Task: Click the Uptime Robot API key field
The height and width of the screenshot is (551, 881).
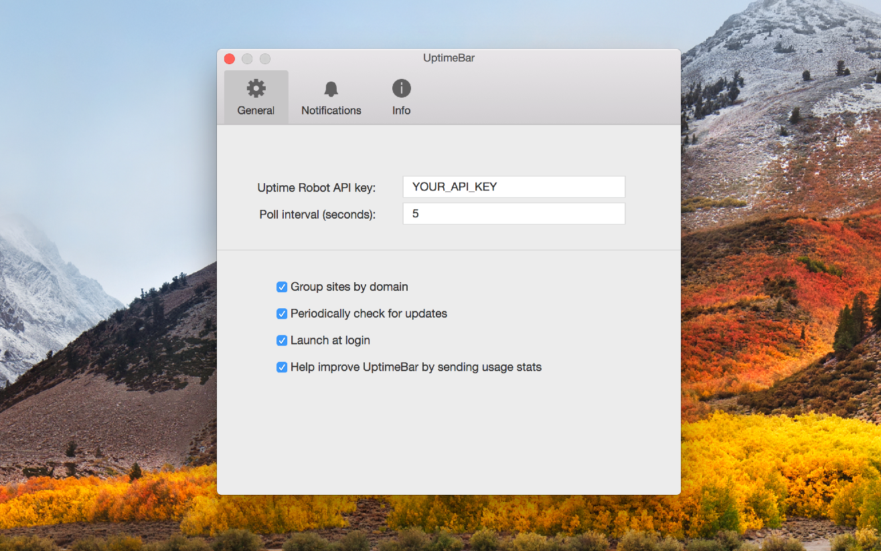Action: coord(513,187)
